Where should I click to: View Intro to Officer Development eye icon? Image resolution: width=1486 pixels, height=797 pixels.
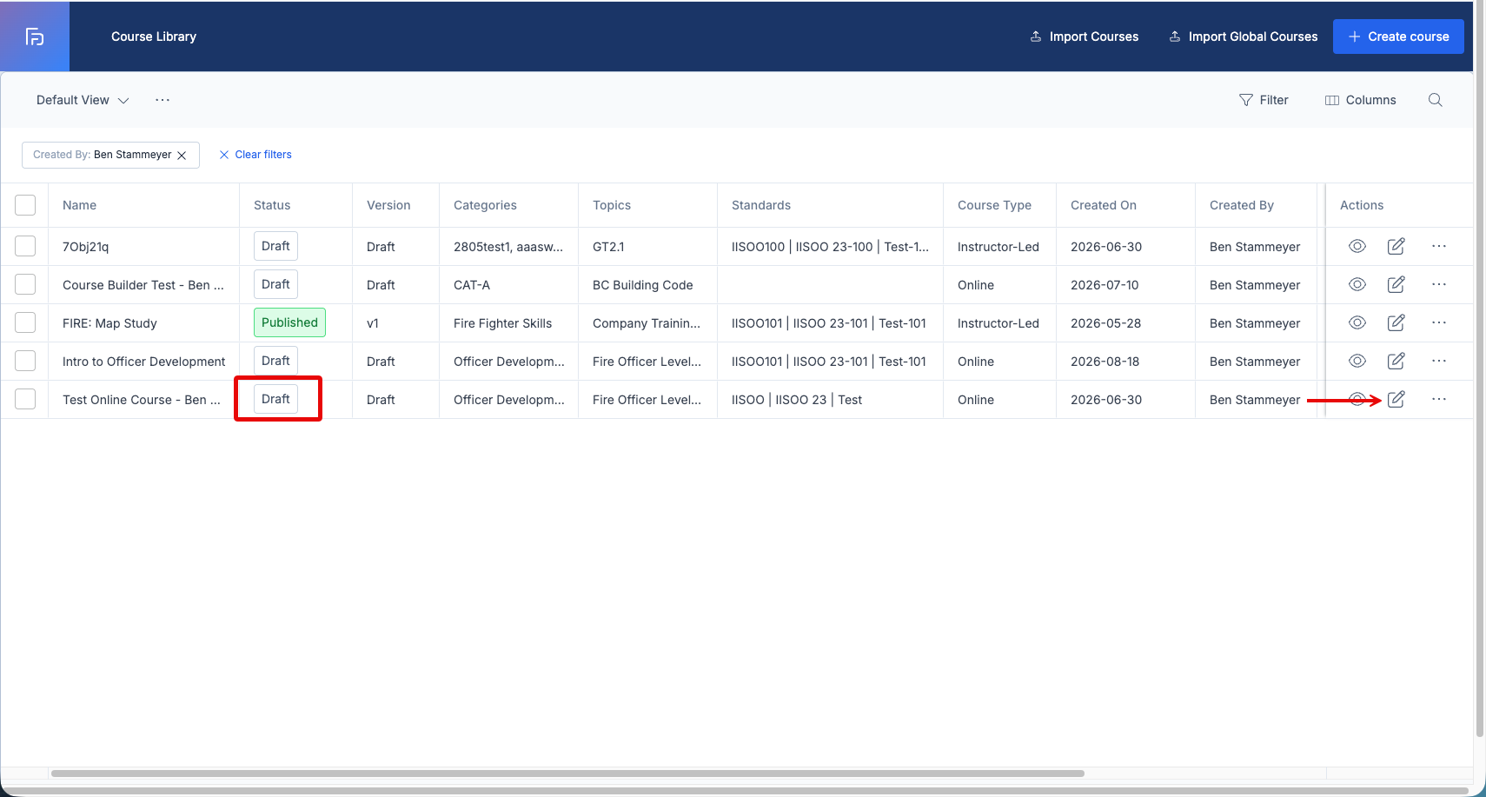(x=1357, y=361)
